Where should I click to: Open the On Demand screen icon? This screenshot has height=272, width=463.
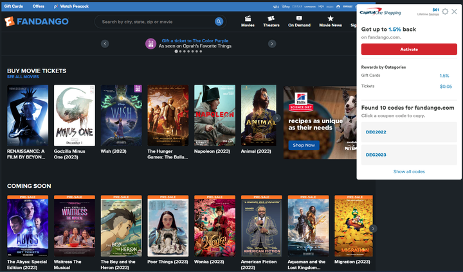point(299,19)
